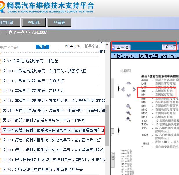
Task: Click the M16 左侧倒车灯灯泡 row
Action: tap(158, 113)
